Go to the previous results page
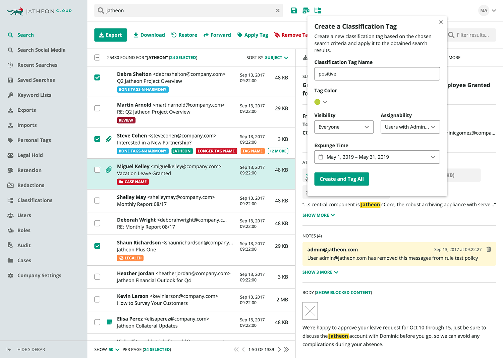The height and width of the screenshot is (358, 503). [243, 349]
